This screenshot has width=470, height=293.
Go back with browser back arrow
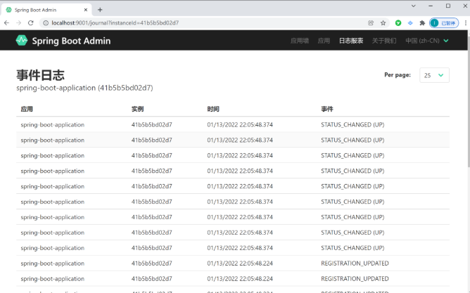[6, 22]
